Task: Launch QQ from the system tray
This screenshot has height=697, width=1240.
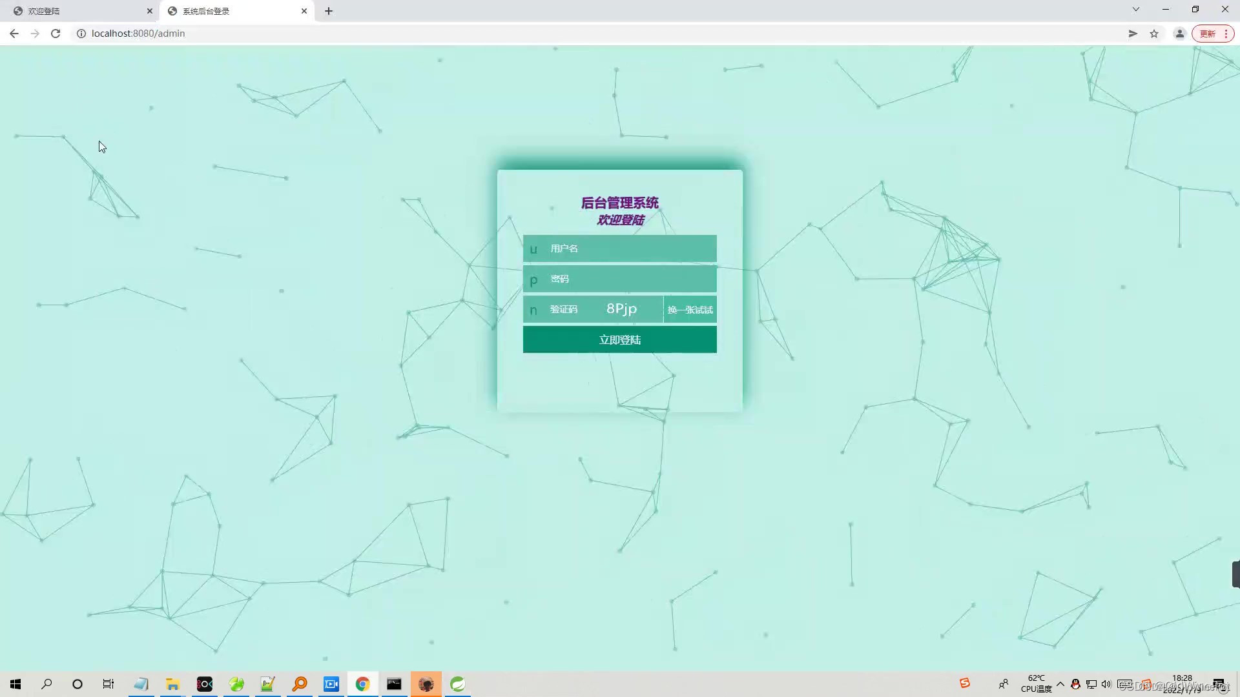Action: coord(1074,684)
